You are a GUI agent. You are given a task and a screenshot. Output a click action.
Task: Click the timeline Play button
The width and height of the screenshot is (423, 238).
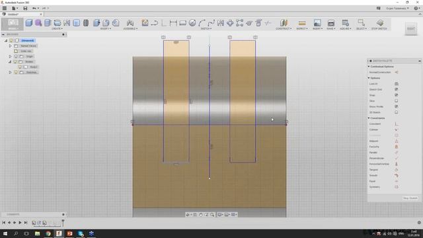click(20, 223)
